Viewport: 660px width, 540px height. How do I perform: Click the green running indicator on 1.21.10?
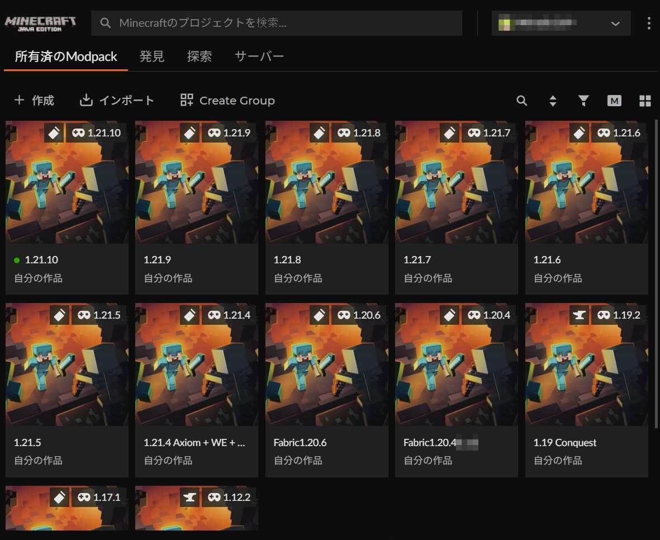[17, 260]
